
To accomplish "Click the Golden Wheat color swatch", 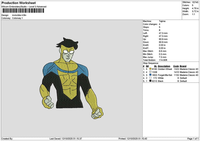I will click(150, 69).
